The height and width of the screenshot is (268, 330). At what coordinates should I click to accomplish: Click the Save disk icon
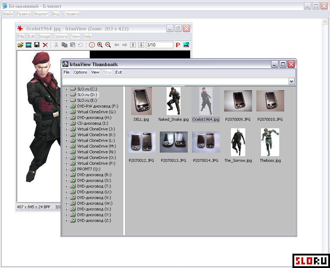[37, 45]
